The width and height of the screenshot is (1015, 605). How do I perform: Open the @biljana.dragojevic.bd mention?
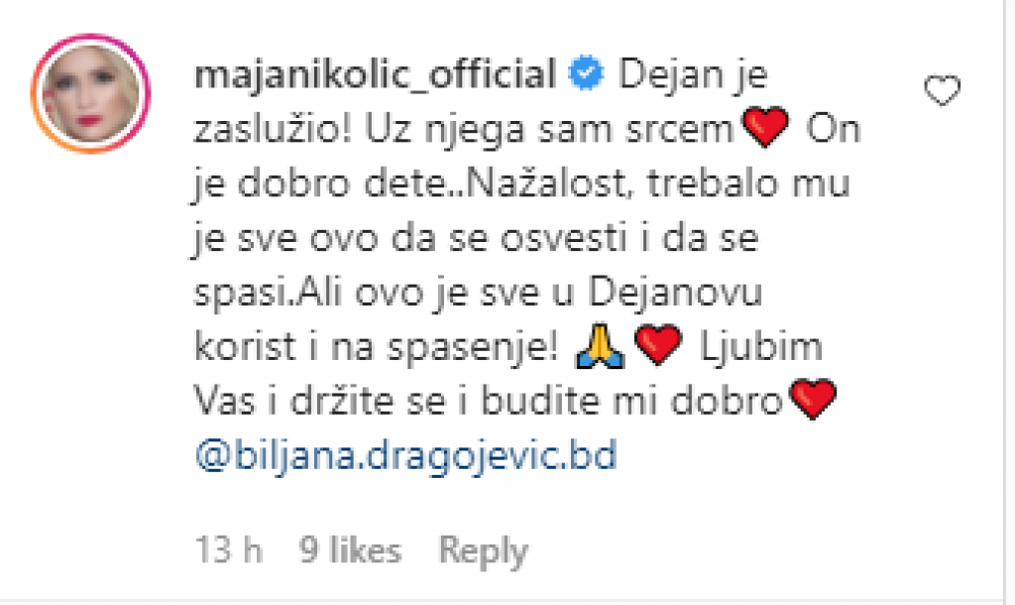405,454
